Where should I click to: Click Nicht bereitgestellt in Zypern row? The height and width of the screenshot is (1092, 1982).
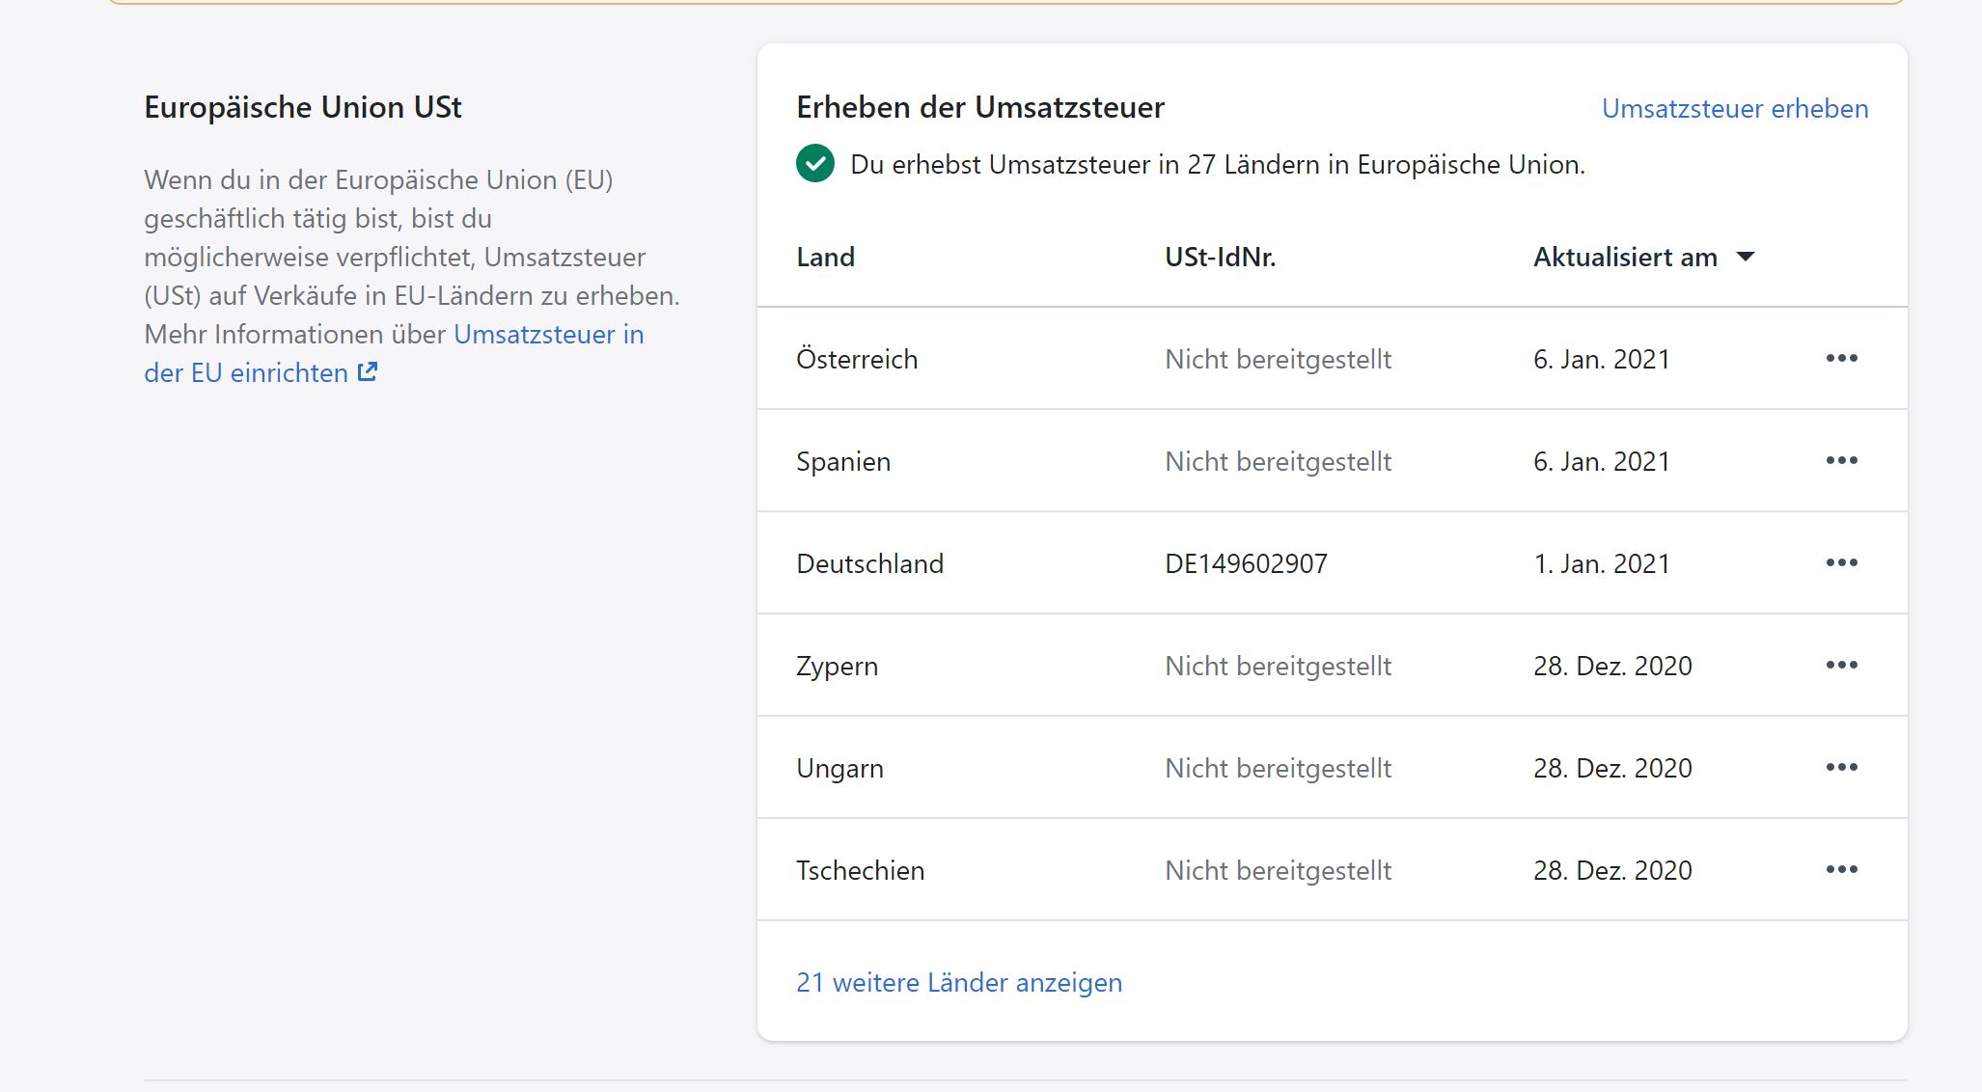pos(1278,666)
